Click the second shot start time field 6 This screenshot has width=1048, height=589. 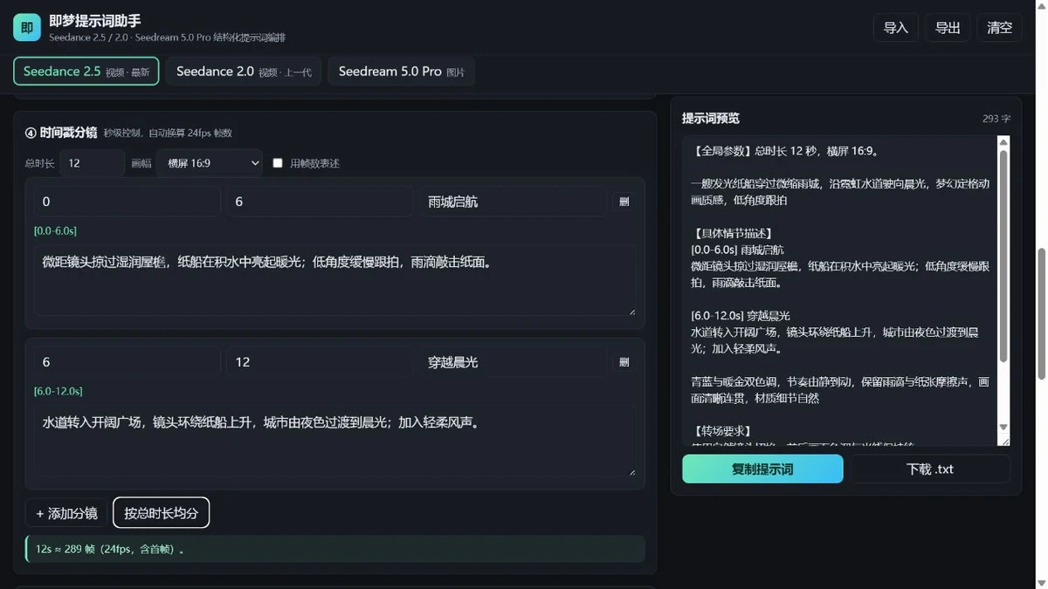(128, 362)
